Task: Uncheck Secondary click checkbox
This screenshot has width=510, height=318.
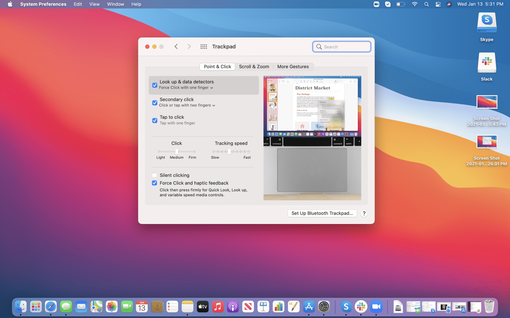Action: [x=154, y=103]
